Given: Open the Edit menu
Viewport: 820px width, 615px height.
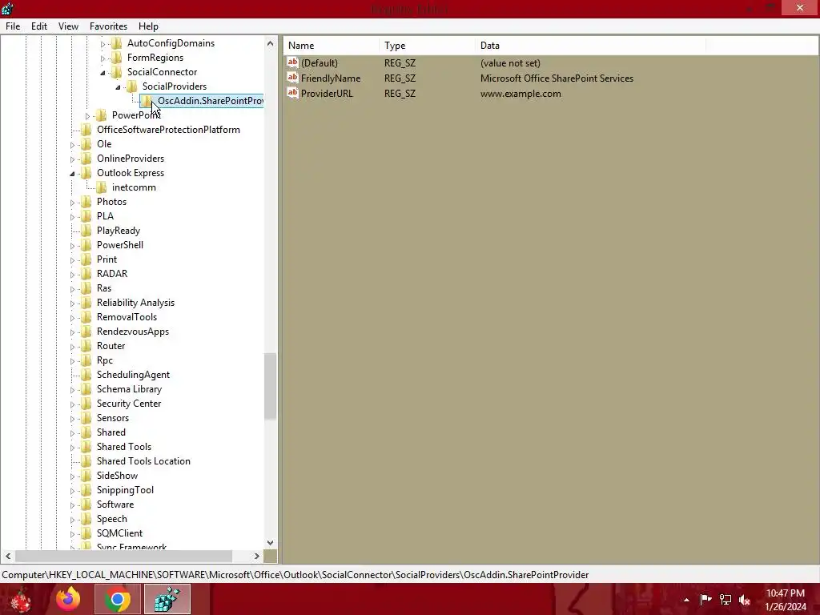Looking at the screenshot, I should (x=38, y=26).
